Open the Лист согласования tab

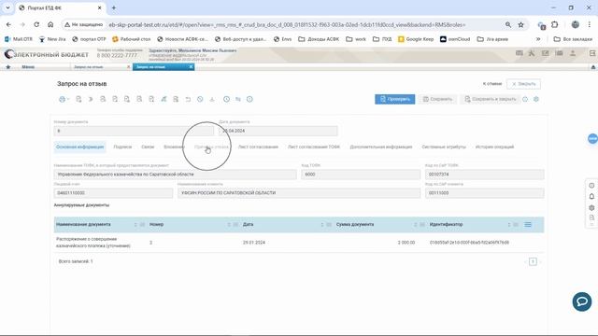click(x=258, y=147)
